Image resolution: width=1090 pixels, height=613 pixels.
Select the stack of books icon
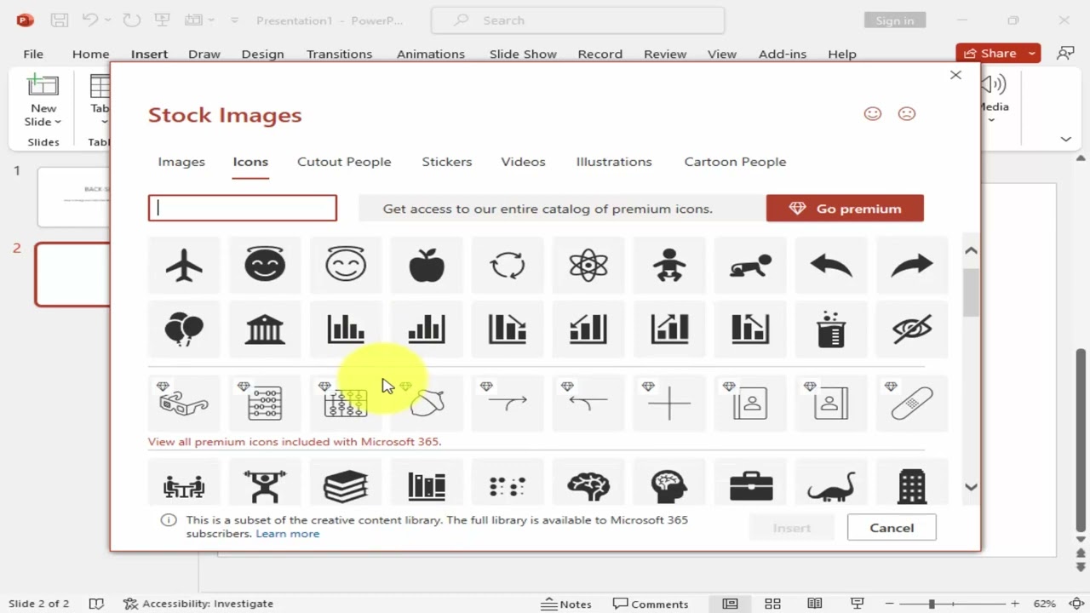[x=346, y=486]
